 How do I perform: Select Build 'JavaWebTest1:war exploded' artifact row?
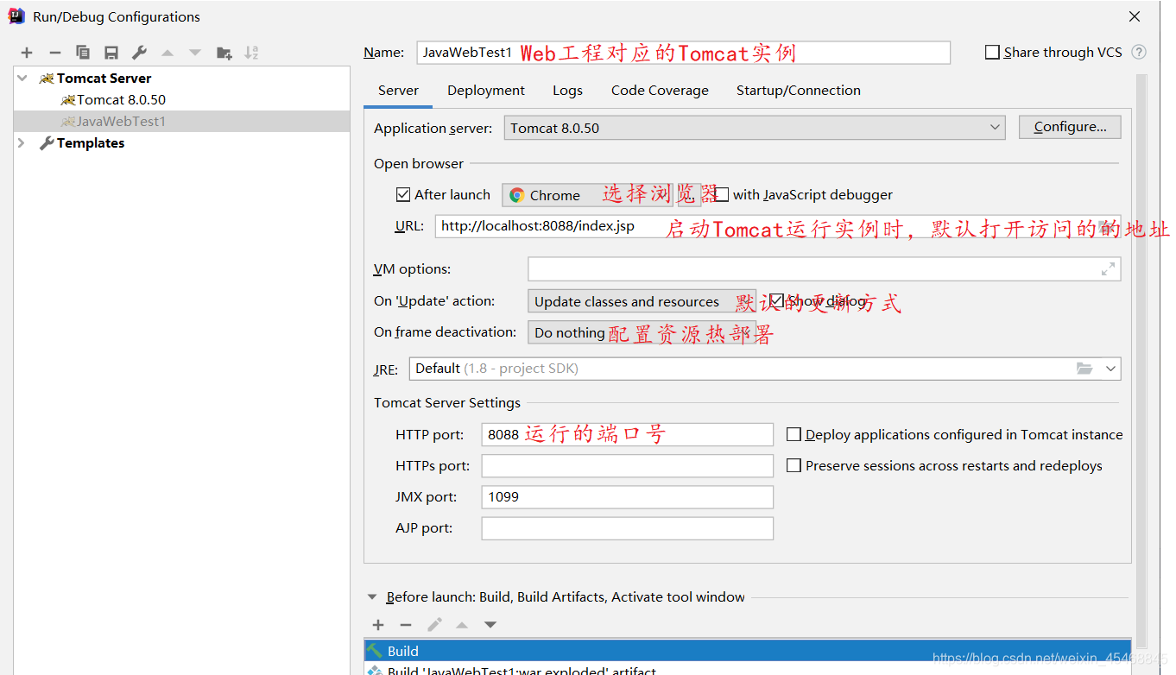[747, 670]
